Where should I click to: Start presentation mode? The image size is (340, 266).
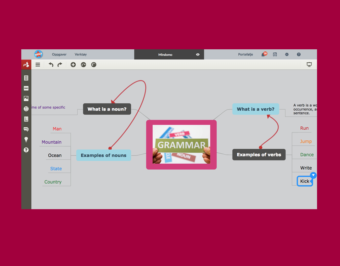click(x=309, y=65)
